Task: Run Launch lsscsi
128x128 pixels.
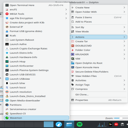Action: click(x=36, y=88)
